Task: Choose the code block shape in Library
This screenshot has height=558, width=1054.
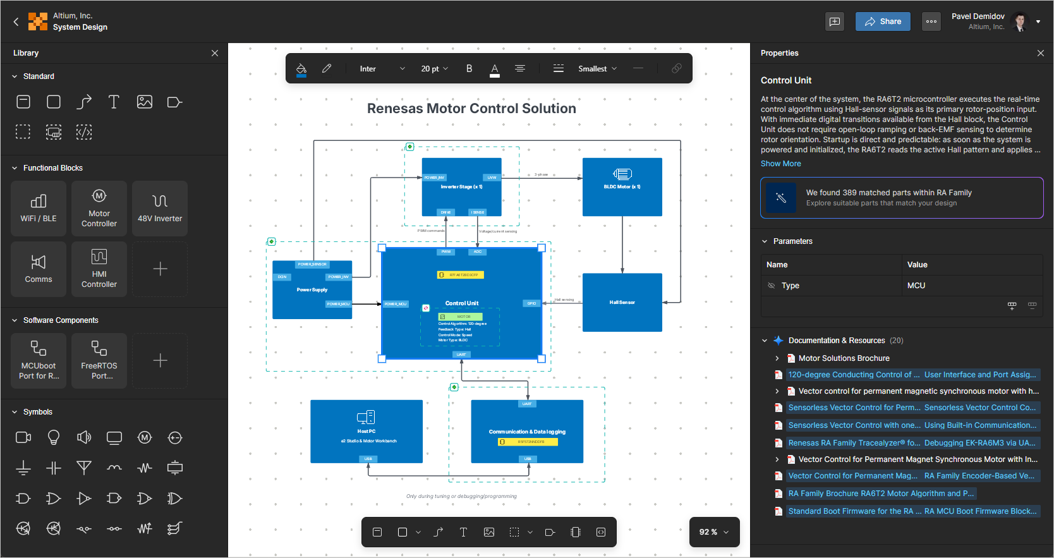Action: (x=84, y=131)
